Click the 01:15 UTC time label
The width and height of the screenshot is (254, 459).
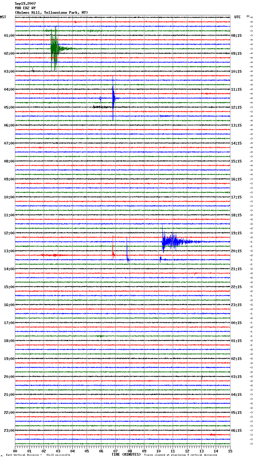[x=236, y=341]
